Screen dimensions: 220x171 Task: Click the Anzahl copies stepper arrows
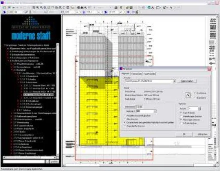coord(199,109)
